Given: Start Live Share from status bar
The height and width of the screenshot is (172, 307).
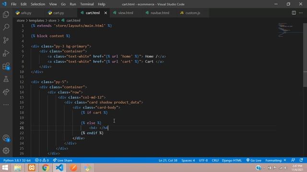Looking at the screenshot, I should (63, 161).
